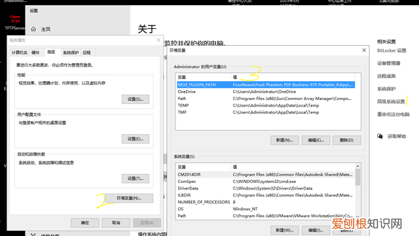Click 值 column header in system variables
419x236 pixels.
(x=293, y=167)
